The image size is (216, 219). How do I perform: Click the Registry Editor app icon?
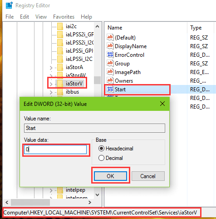pyautogui.click(x=9, y=5)
